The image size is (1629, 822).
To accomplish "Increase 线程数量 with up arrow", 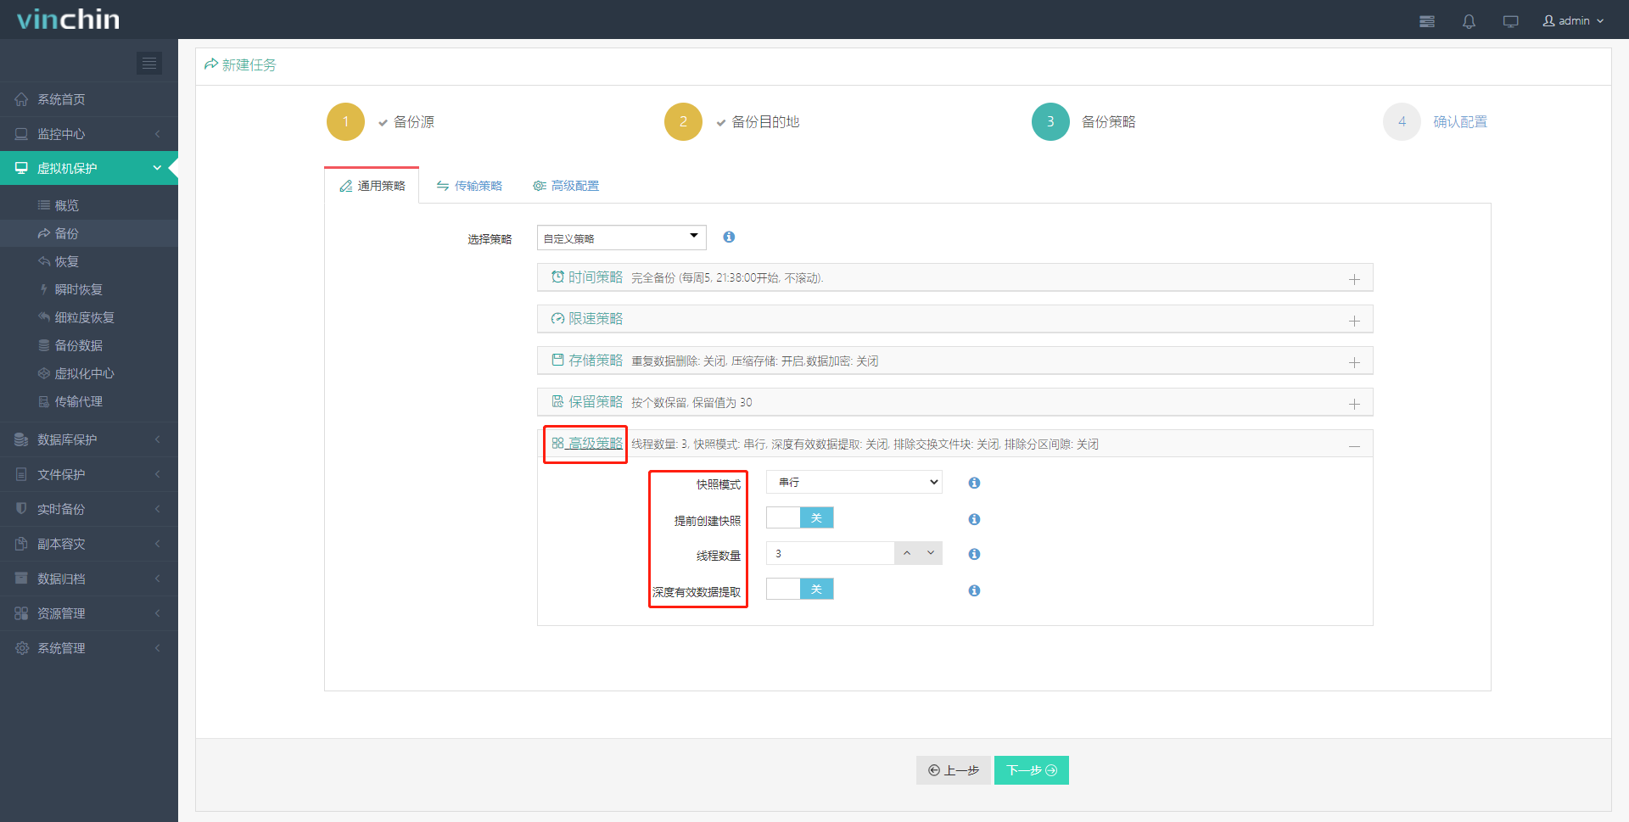I will click(x=907, y=553).
